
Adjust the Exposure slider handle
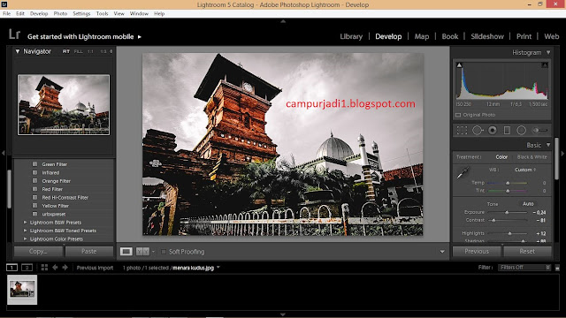[507, 212]
